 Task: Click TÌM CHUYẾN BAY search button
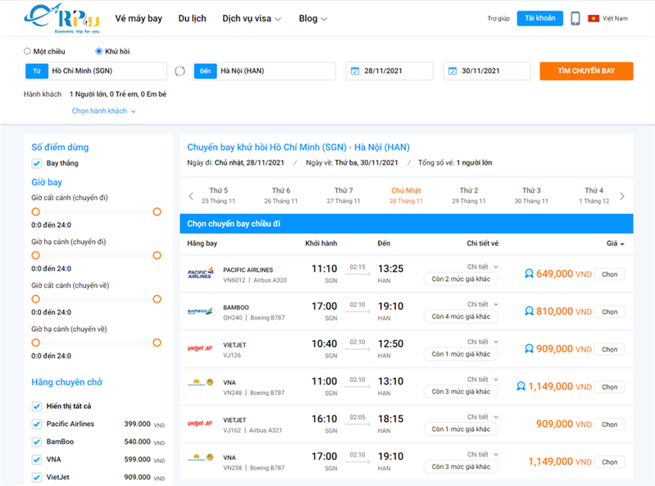(586, 71)
